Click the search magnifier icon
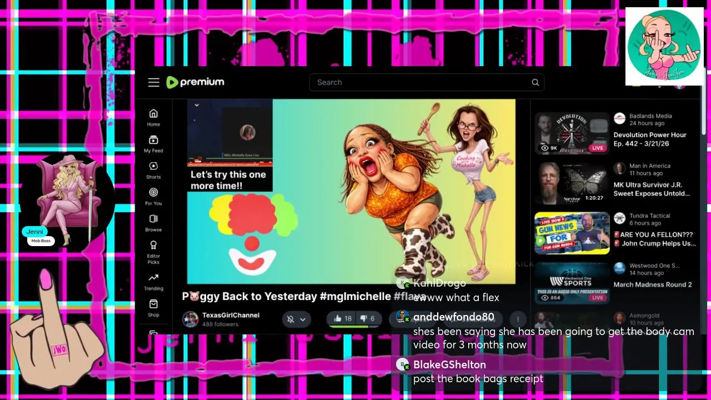The width and height of the screenshot is (711, 400). [x=535, y=82]
